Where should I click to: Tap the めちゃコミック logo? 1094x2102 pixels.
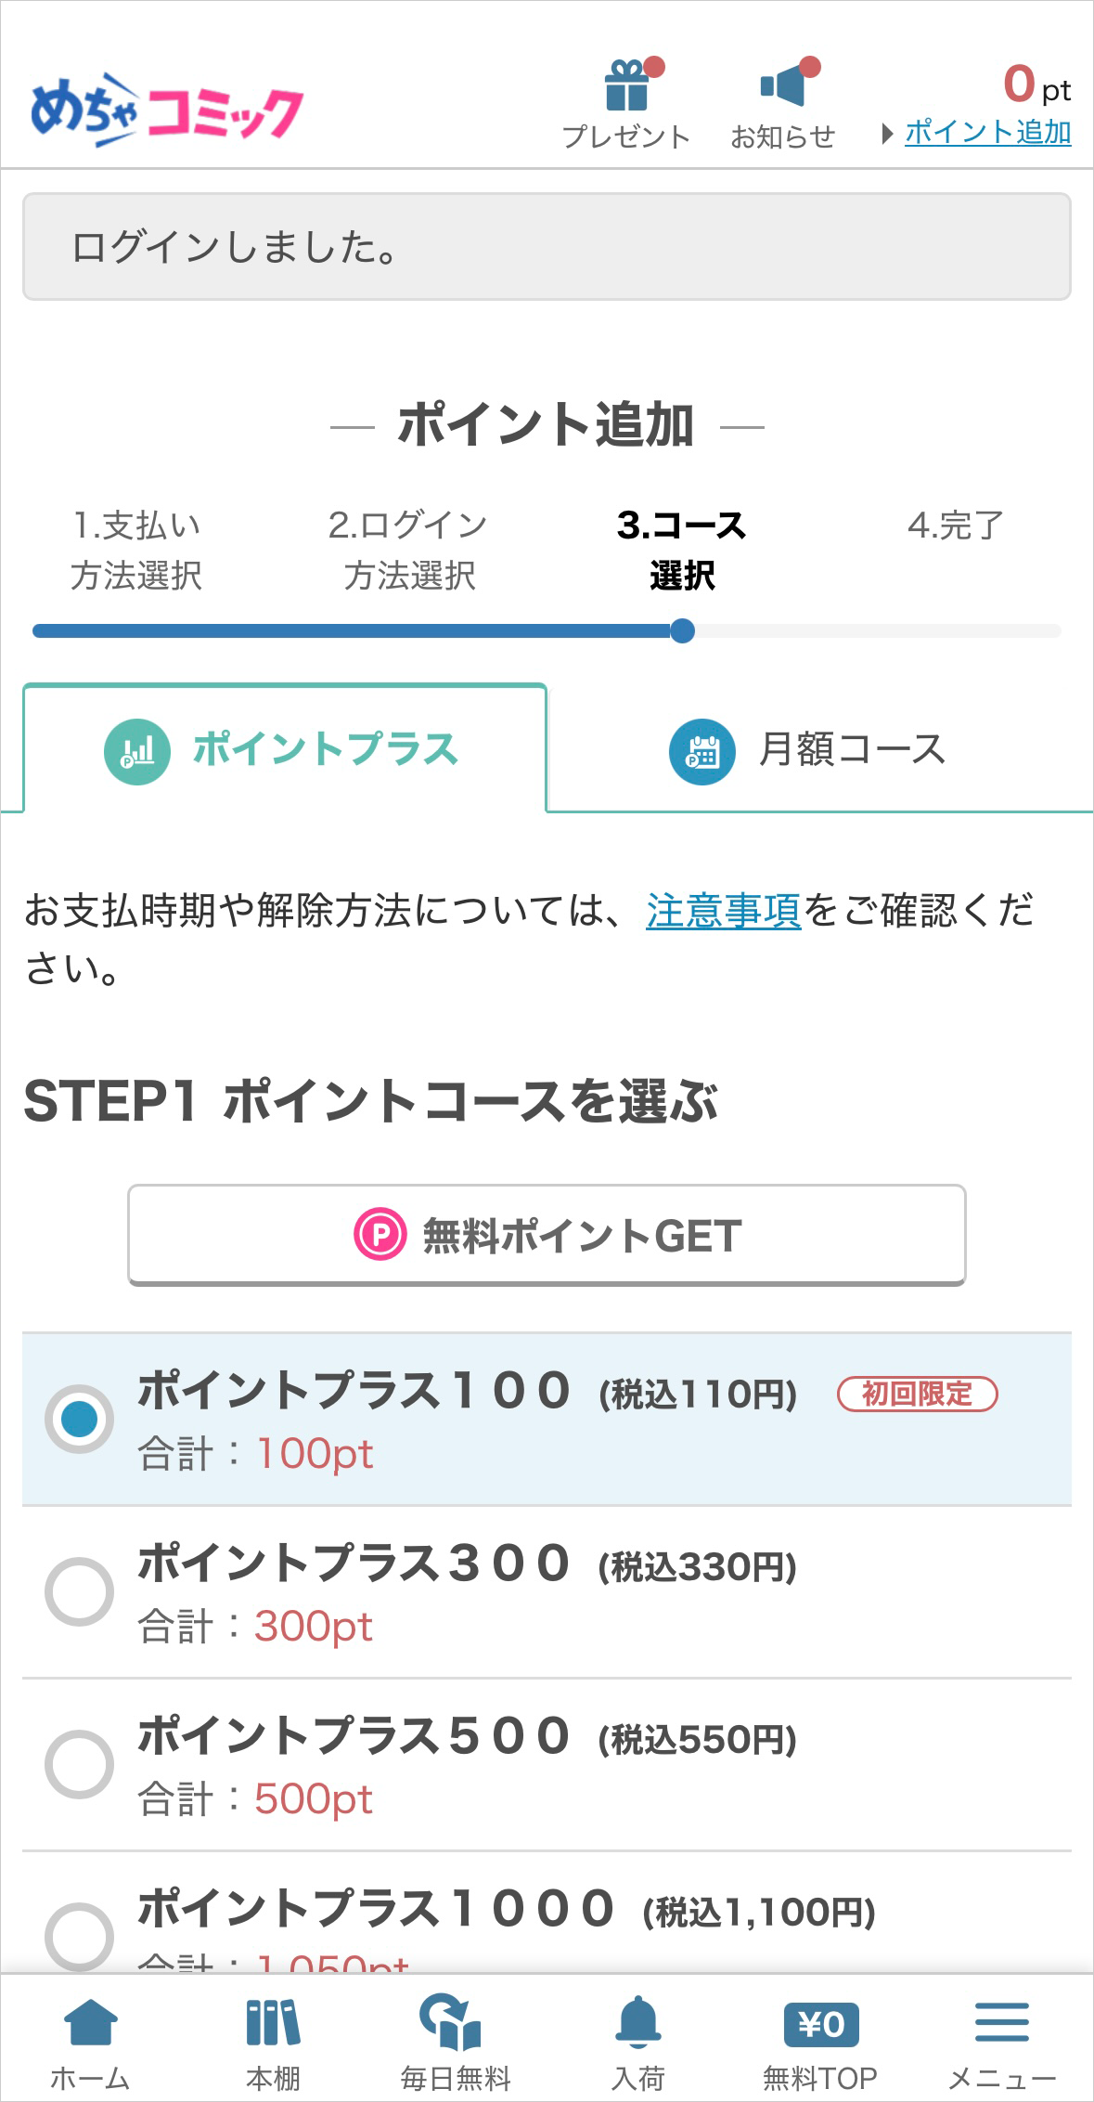pos(167,110)
